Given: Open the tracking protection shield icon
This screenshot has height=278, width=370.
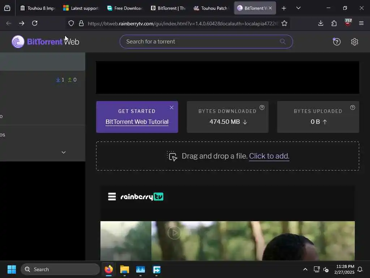Looking at the screenshot, I should [71, 23].
